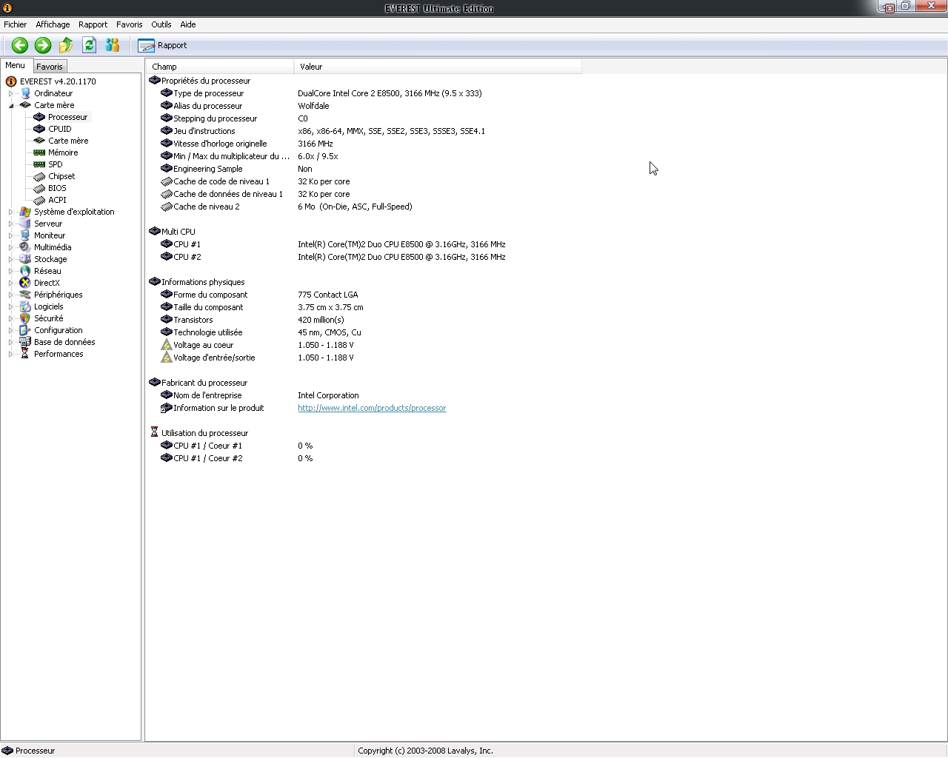Viewport: 948px width, 758px height.
Task: Open the Favoris menu in menu bar
Action: (x=129, y=24)
